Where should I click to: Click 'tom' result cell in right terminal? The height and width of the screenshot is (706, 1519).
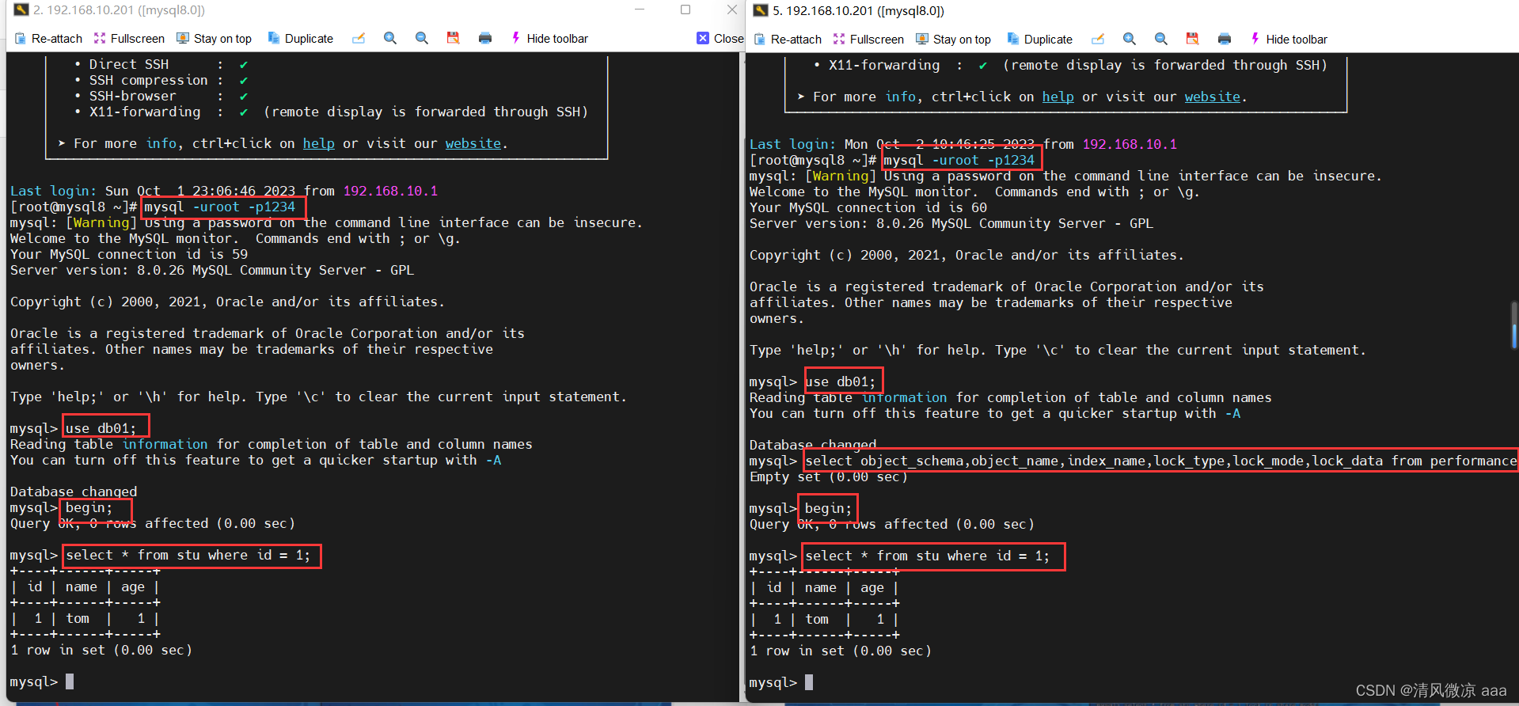pos(817,619)
